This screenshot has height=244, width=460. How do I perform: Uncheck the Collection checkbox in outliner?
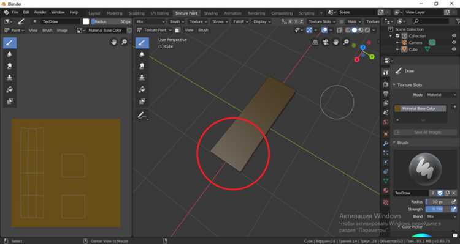397,35
